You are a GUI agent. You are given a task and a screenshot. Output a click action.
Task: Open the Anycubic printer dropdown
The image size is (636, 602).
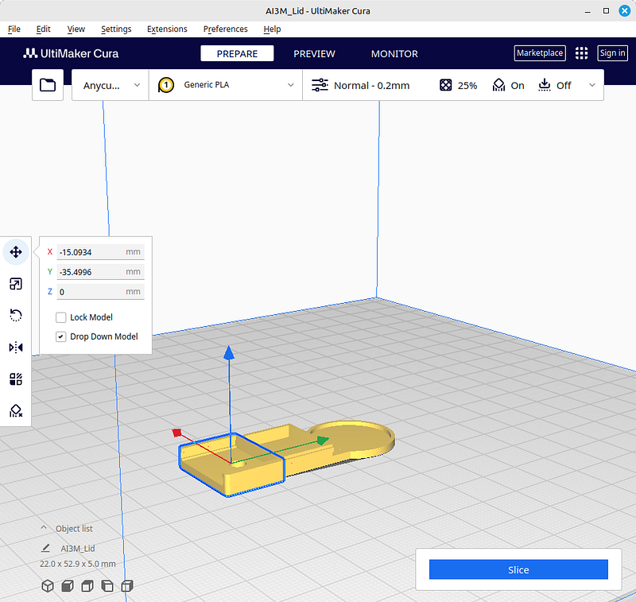coord(111,85)
